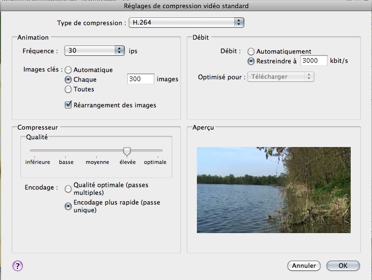The image size is (372, 280).
Task: Click the Annuler button
Action: tap(304, 266)
